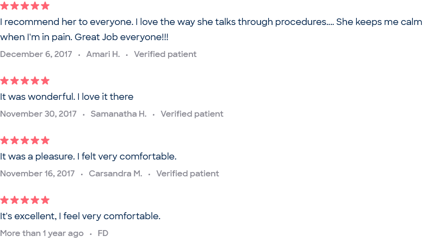Viewport: 427px width, 242px height.
Task: Click the 'More than 1 year ago' timestamp
Action: coord(42,233)
